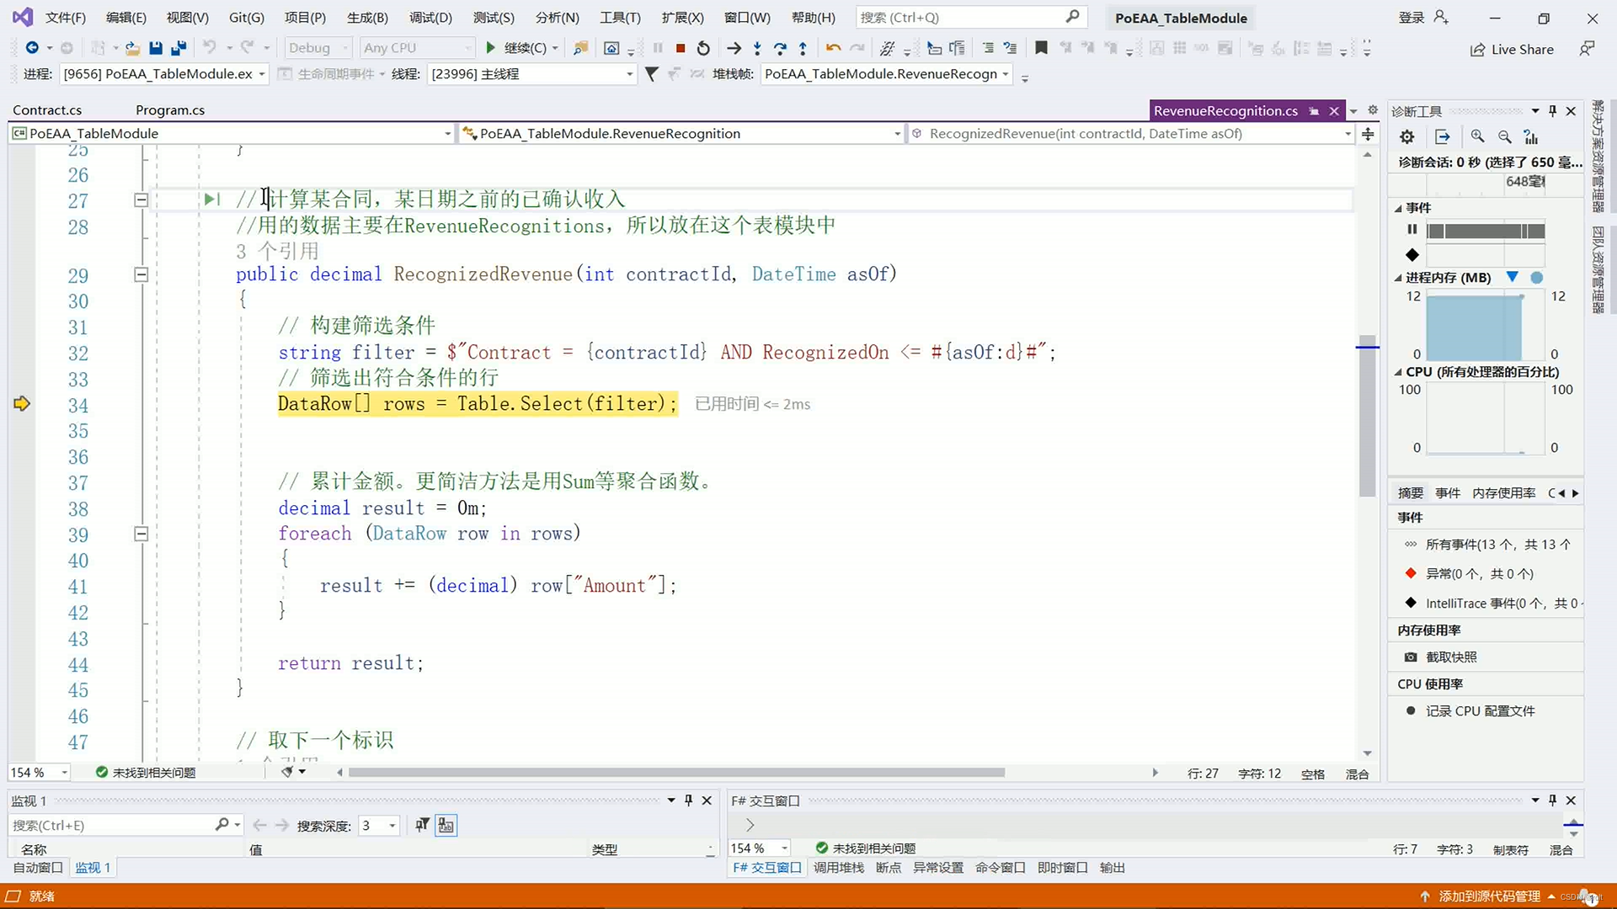The height and width of the screenshot is (909, 1617).
Task: Click the Restart debug session icon
Action: click(703, 48)
